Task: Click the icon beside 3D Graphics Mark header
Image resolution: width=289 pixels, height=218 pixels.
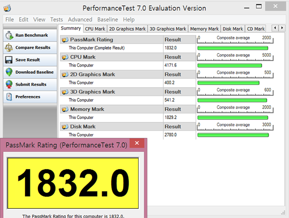Action: (x=65, y=92)
